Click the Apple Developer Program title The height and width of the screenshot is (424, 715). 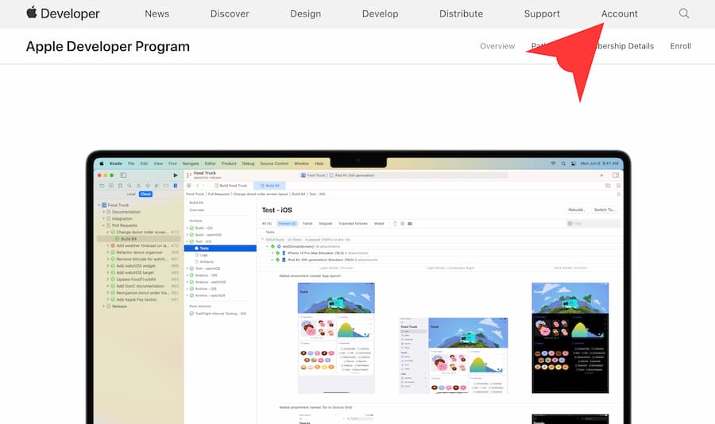pos(107,47)
